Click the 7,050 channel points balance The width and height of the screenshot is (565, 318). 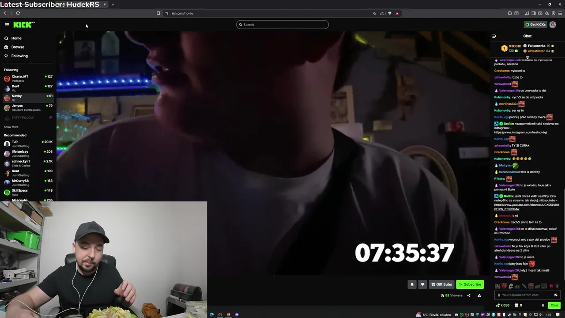[x=503, y=305]
